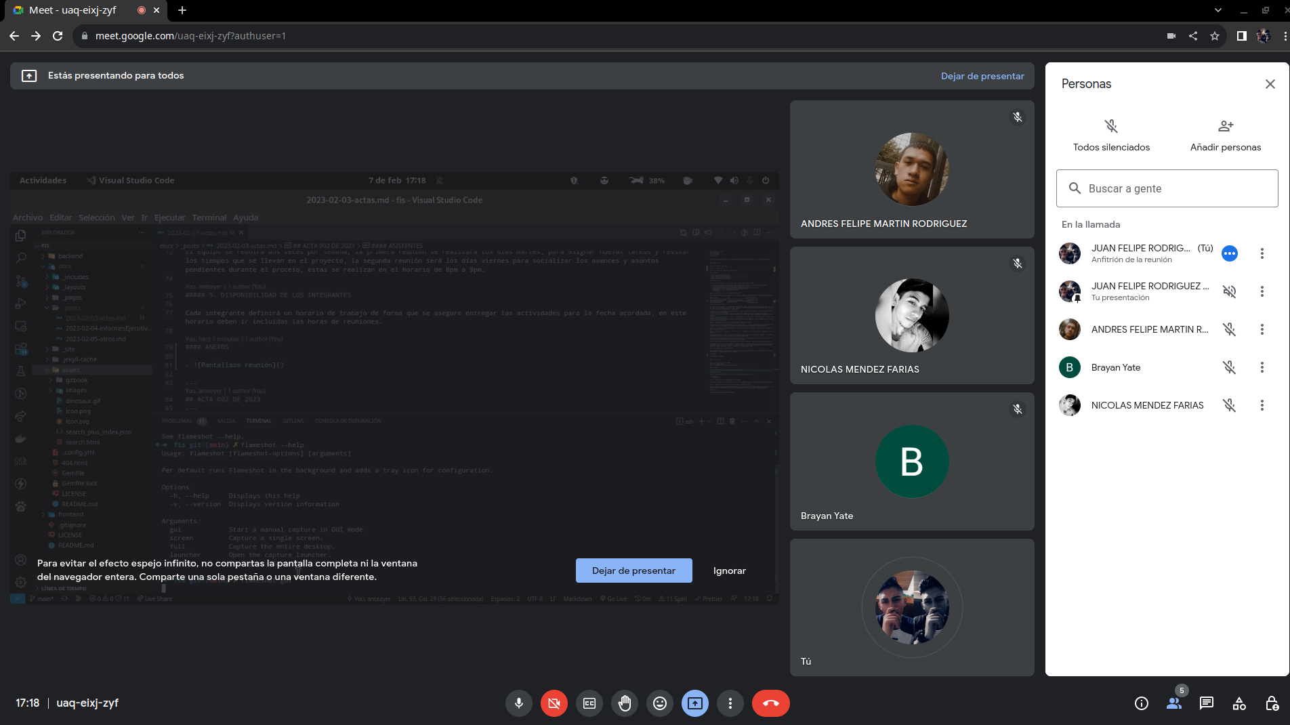This screenshot has width=1290, height=725.
Task: Click the address bar URL
Action: [x=190, y=36]
